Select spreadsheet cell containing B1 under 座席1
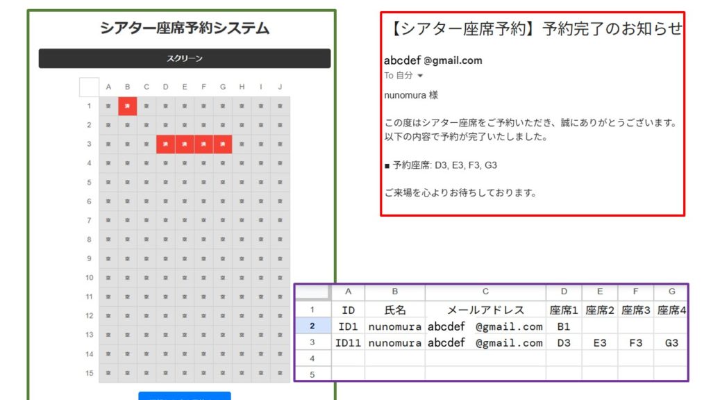The height and width of the screenshot is (400, 711). pyautogui.click(x=563, y=326)
